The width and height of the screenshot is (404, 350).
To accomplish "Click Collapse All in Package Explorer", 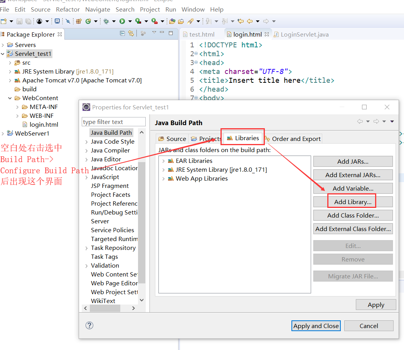I will click(122, 33).
